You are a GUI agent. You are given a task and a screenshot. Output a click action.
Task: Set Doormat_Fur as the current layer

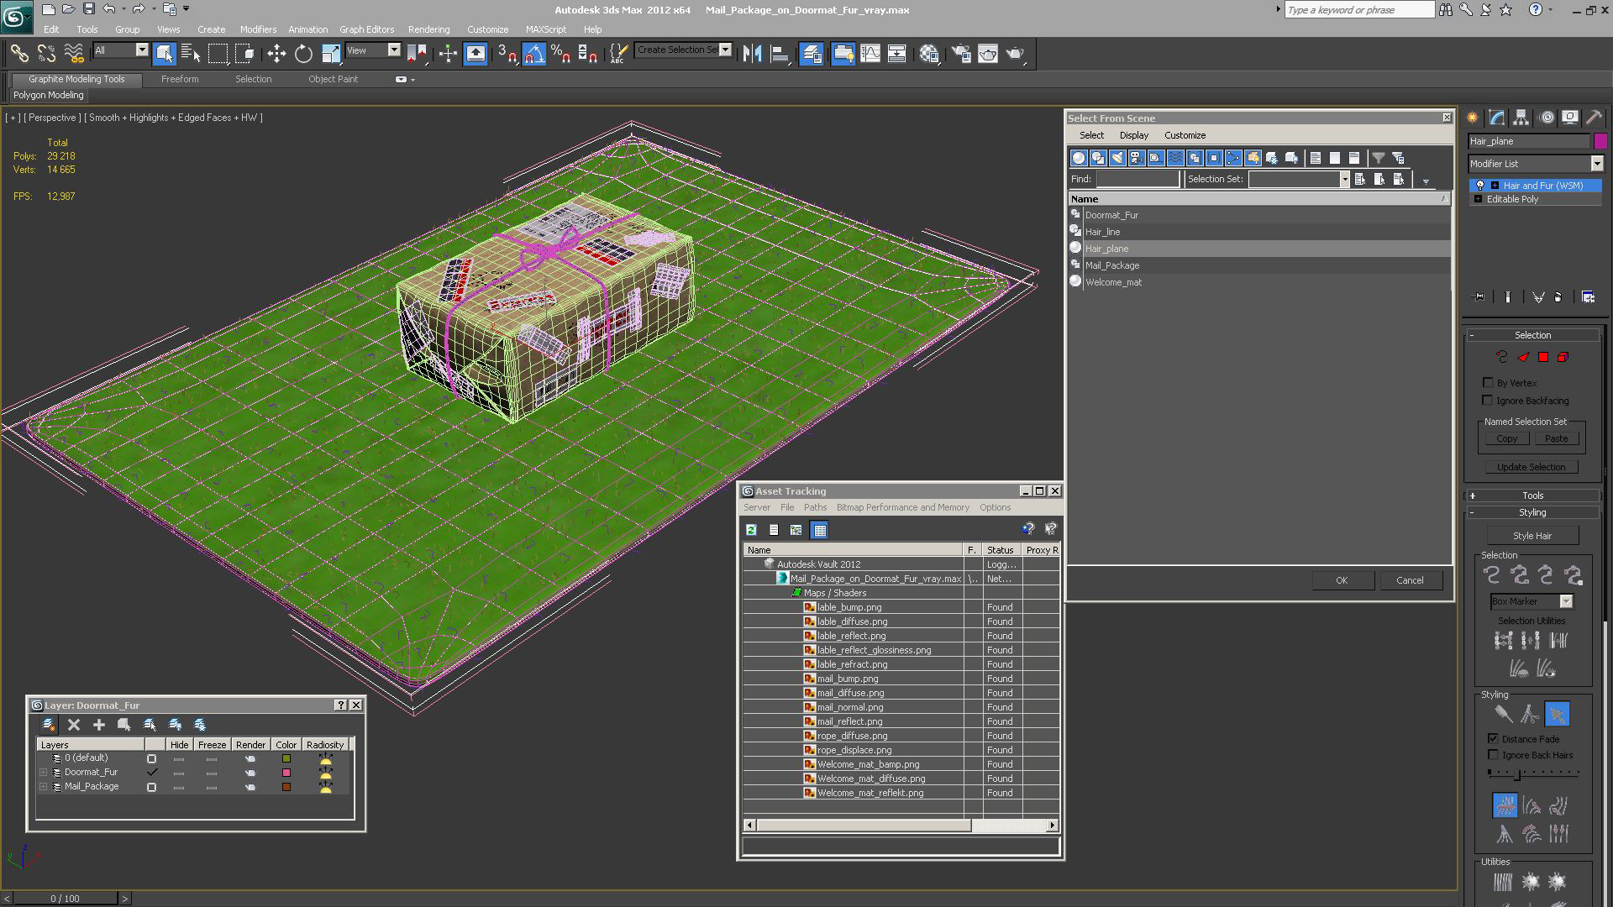(x=151, y=773)
